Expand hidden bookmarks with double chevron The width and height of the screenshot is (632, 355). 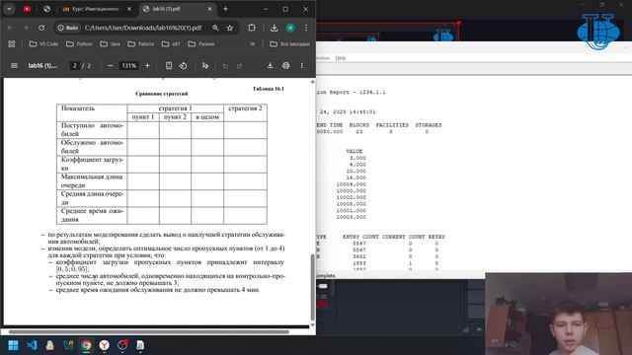tap(253, 43)
